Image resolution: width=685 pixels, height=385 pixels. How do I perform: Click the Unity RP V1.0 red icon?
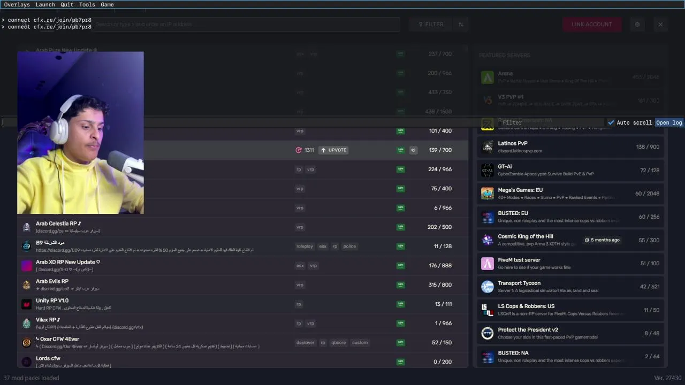(26, 304)
